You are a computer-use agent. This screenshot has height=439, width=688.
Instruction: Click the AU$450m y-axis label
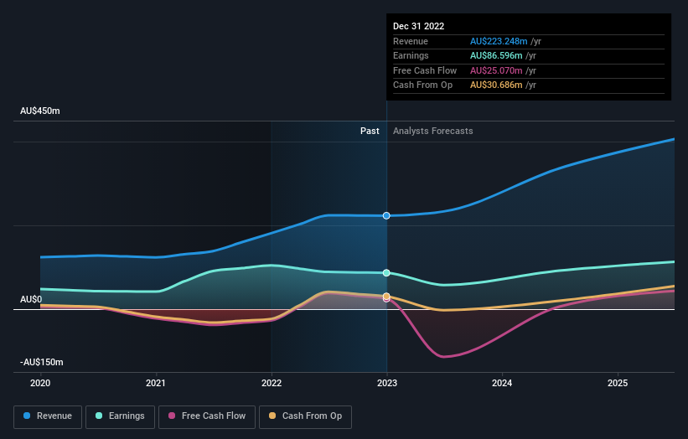[x=40, y=111]
